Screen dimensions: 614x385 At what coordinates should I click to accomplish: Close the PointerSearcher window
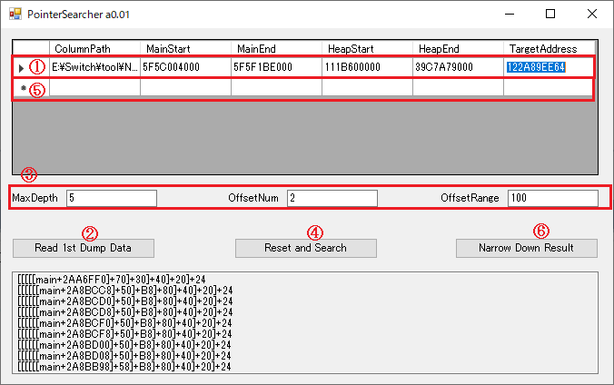(592, 15)
